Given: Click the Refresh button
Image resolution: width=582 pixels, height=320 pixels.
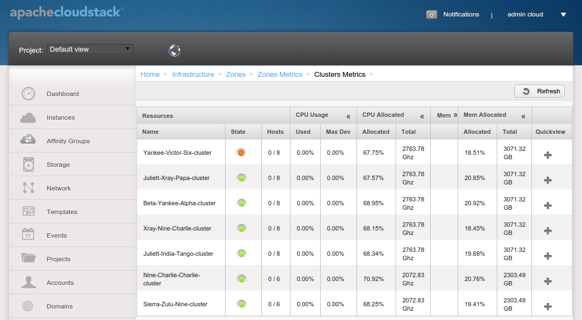Looking at the screenshot, I should 540,91.
